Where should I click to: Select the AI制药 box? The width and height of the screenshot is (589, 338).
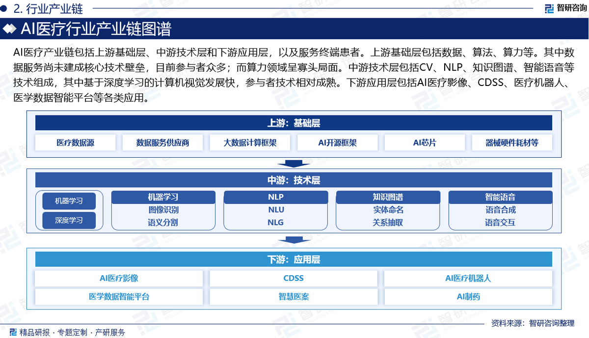tap(468, 297)
